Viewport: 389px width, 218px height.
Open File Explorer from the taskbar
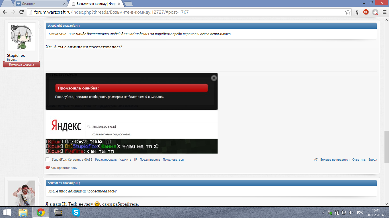point(23,212)
